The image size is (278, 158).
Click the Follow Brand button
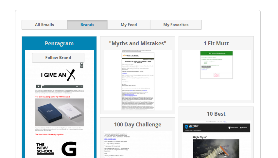point(58,58)
